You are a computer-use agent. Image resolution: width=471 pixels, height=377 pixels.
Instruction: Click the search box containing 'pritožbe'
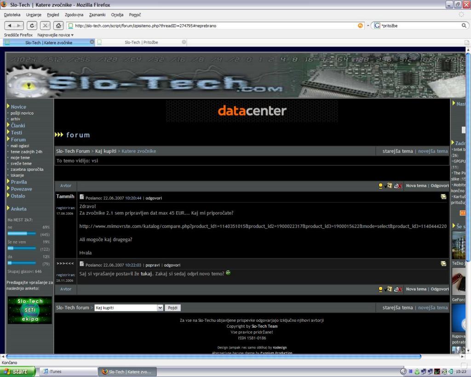(x=420, y=26)
